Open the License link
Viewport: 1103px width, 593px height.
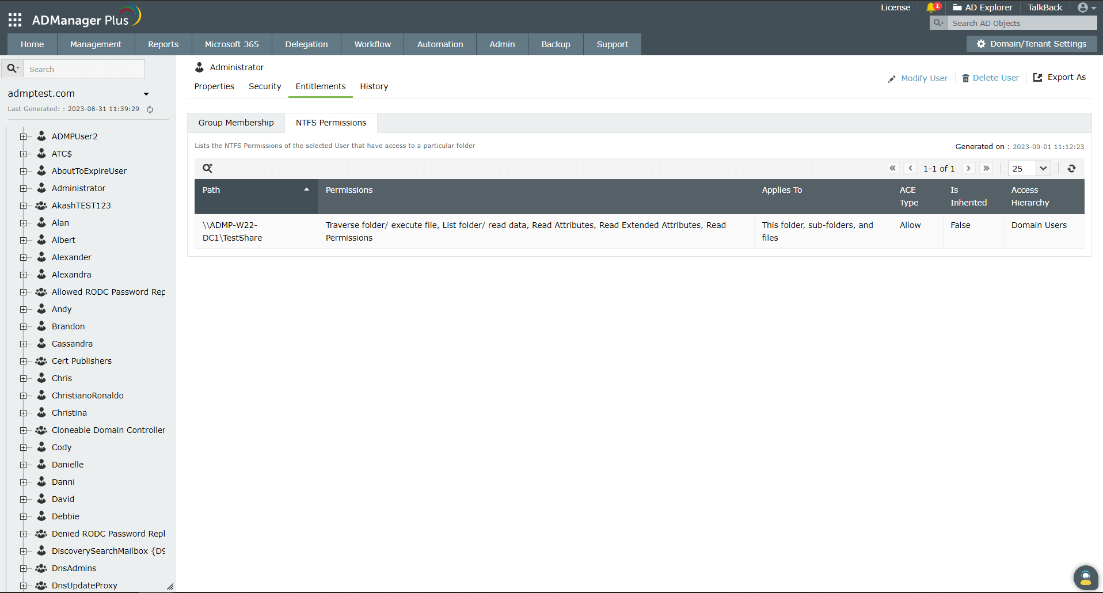pyautogui.click(x=895, y=7)
